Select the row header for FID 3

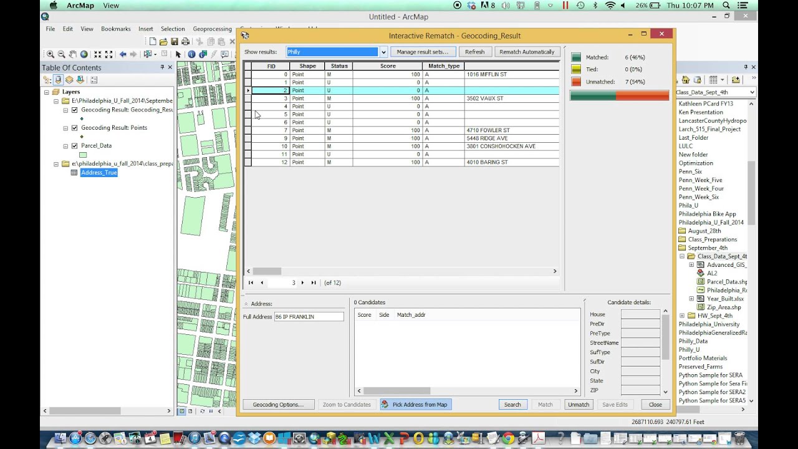click(x=248, y=99)
